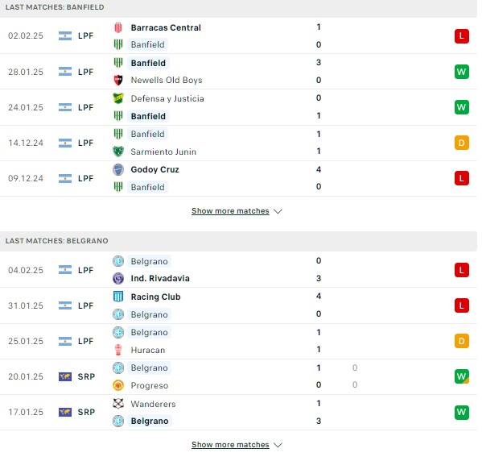Open the 17.01.25 Wanderers vs Belgrano row

[238, 413]
